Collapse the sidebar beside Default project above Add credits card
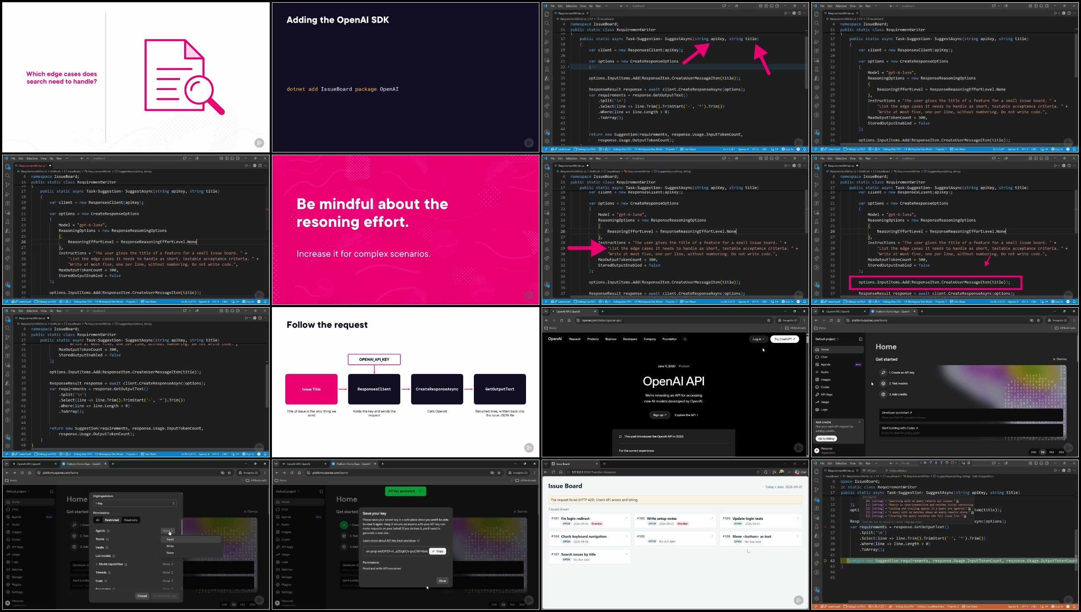 [860, 339]
